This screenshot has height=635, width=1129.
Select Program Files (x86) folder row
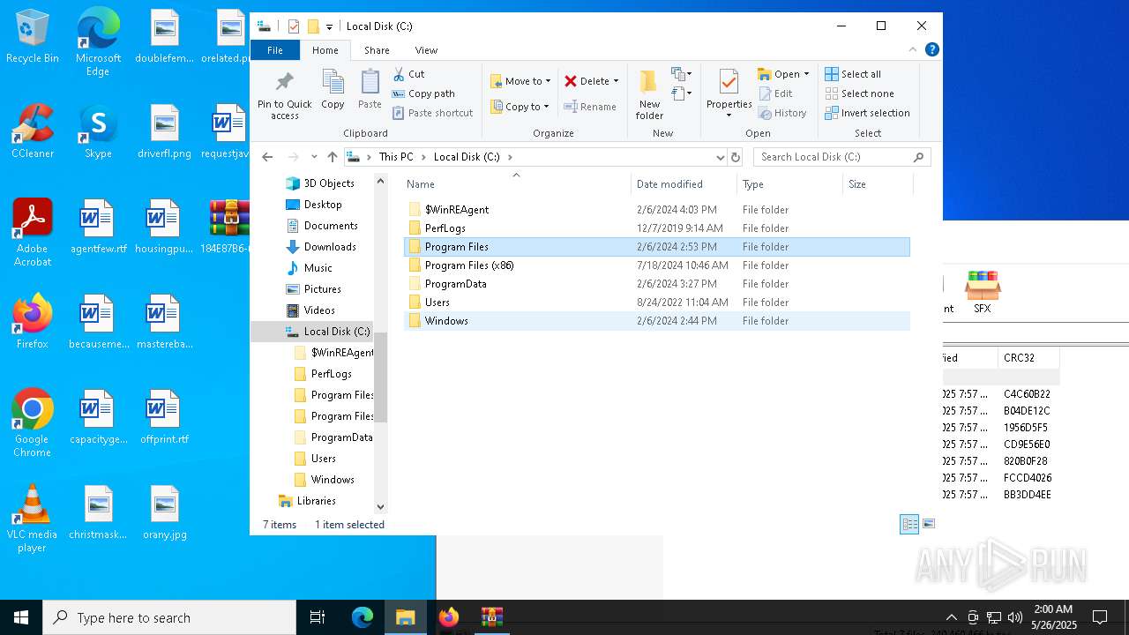[x=657, y=265]
